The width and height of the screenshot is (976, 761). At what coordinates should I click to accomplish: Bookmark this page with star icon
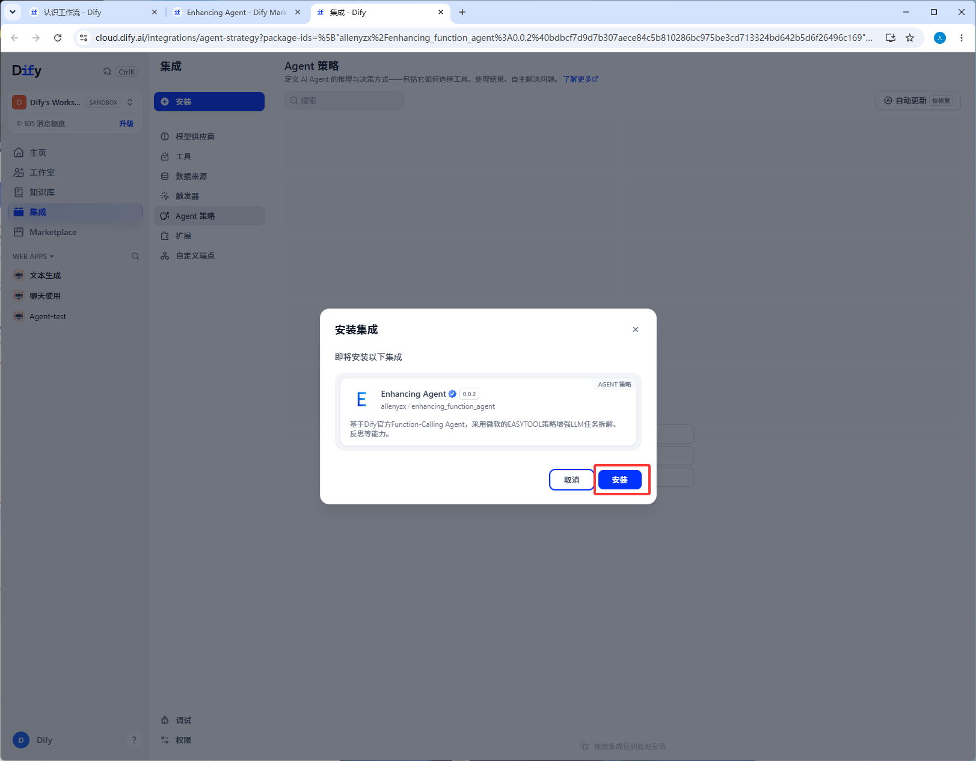910,38
